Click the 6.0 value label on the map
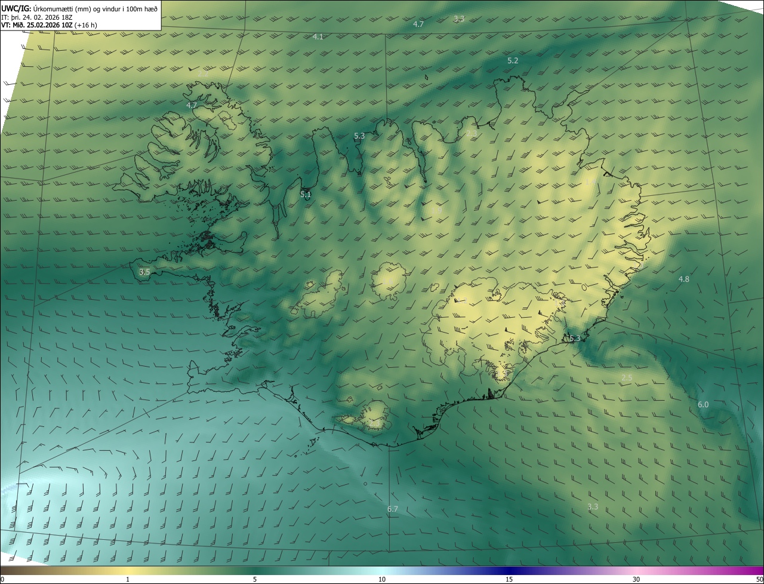Screen dimensions: 764x584 click(703, 405)
